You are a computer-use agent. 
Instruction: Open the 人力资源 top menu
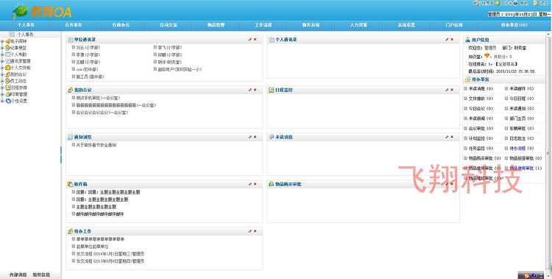coord(358,25)
